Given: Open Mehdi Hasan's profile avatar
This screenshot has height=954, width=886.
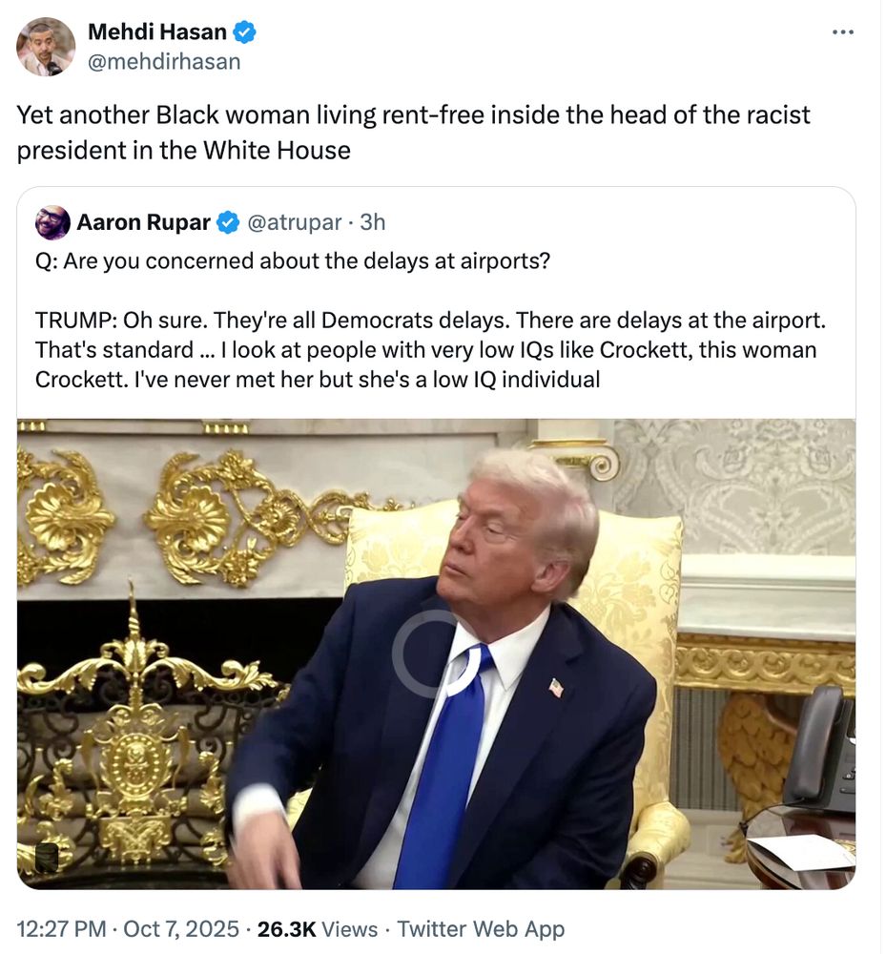Looking at the screenshot, I should 46,47.
